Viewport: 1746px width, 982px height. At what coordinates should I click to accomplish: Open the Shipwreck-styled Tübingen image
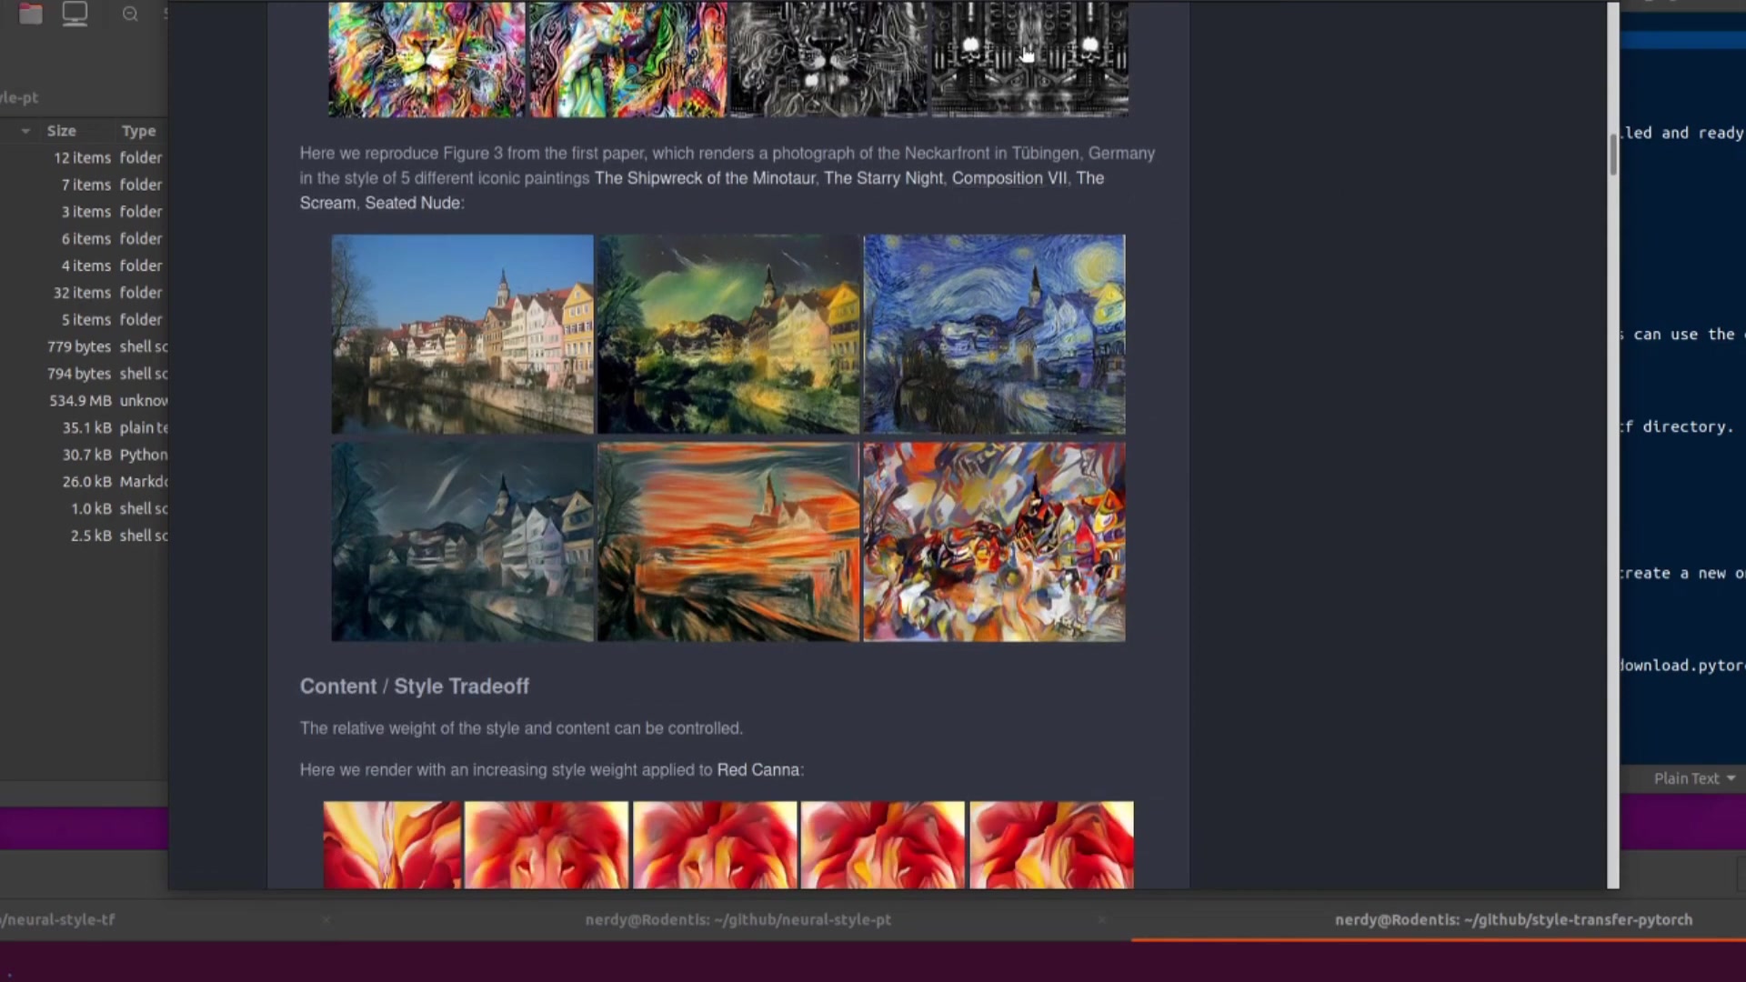point(727,334)
